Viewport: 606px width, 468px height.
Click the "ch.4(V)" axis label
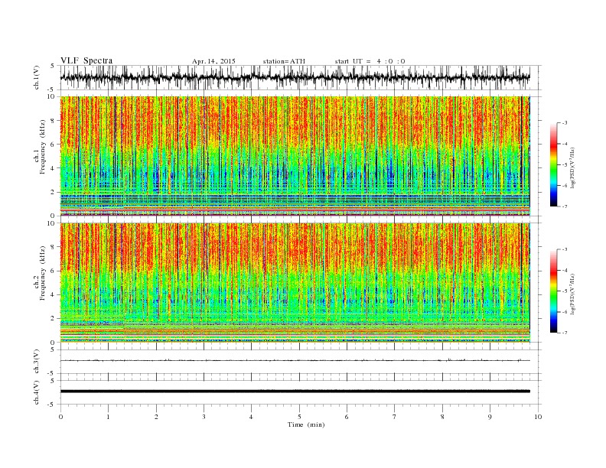[37, 392]
